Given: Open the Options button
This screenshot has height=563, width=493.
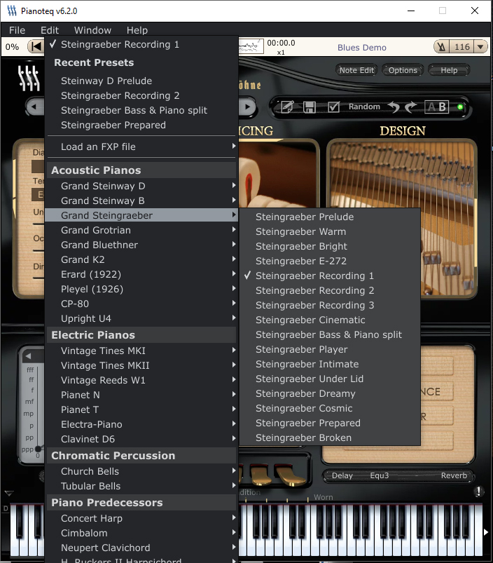Looking at the screenshot, I should [x=403, y=70].
